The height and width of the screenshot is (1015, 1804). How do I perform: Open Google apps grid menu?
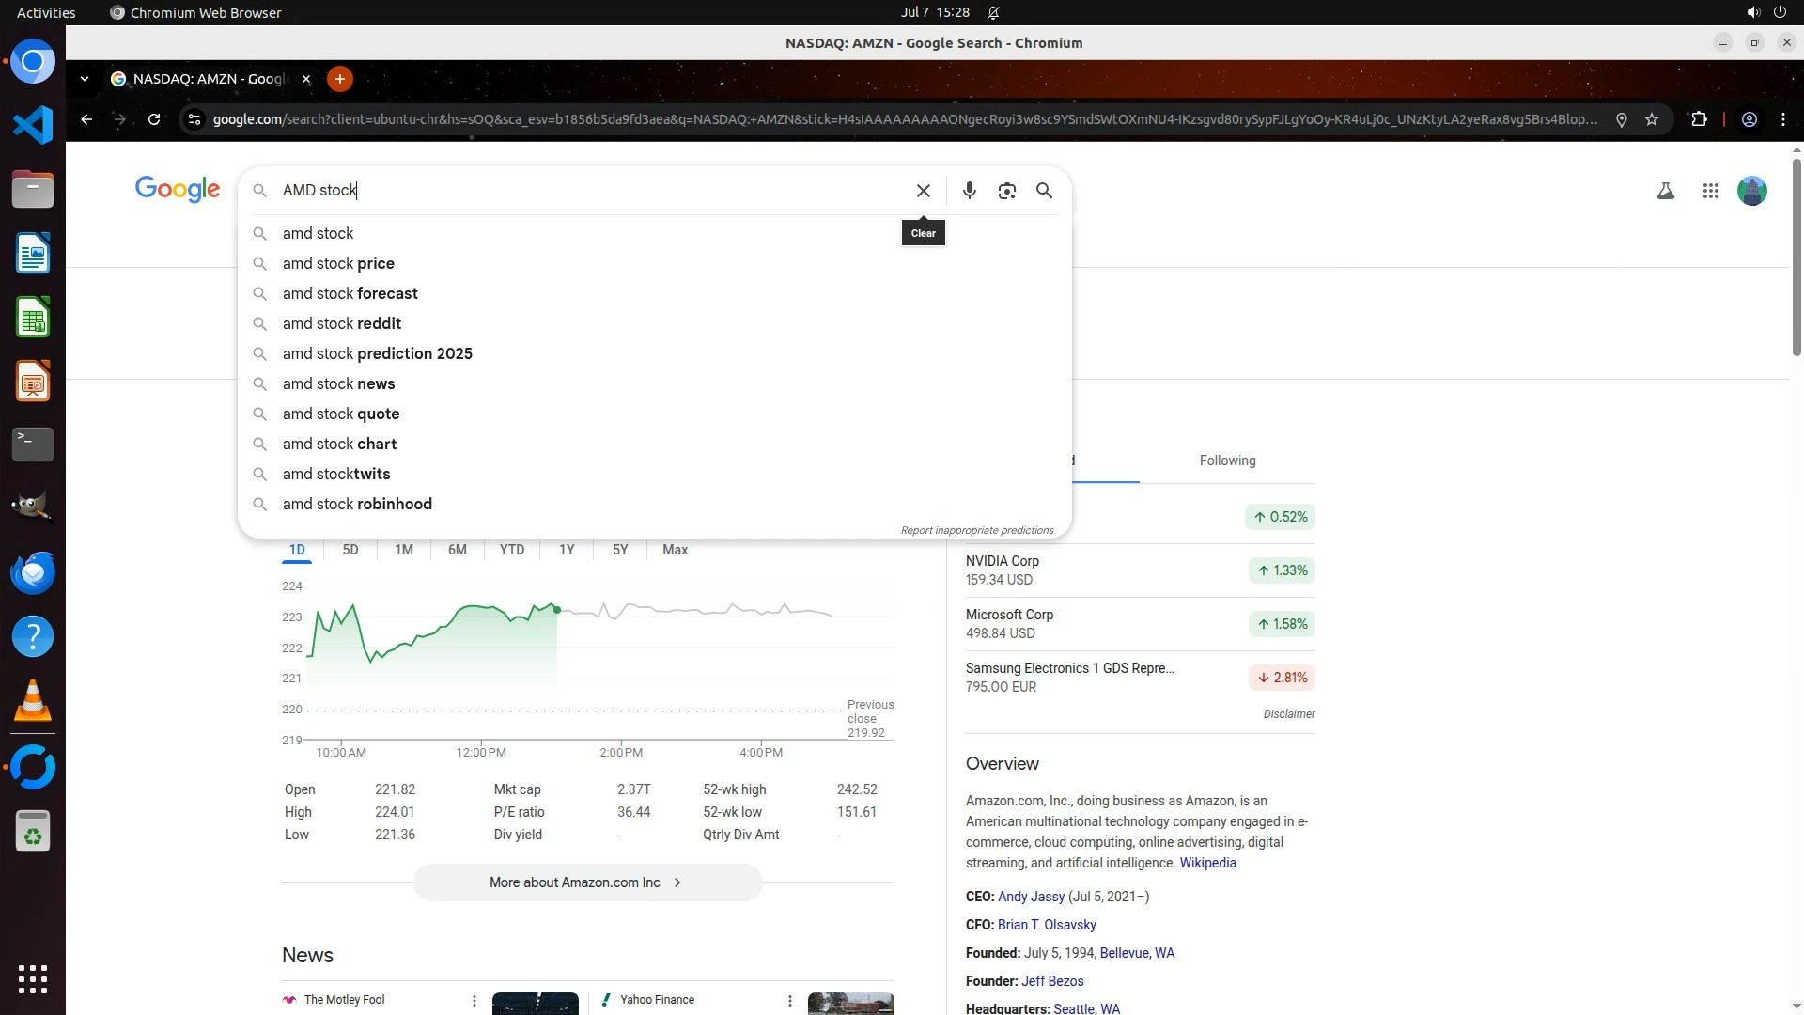click(x=1710, y=191)
